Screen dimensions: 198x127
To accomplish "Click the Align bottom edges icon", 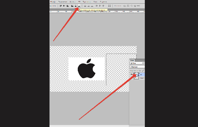I will [68, 6].
